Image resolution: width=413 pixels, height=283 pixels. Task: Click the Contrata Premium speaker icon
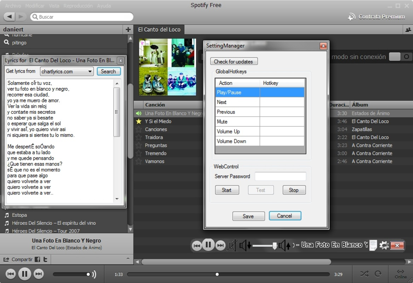click(351, 17)
